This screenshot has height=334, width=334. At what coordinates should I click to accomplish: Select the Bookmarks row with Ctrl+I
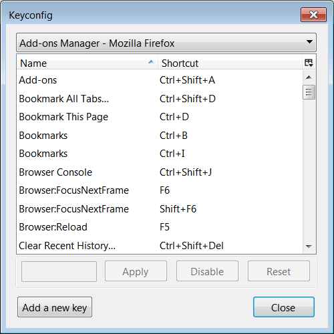click(160, 154)
